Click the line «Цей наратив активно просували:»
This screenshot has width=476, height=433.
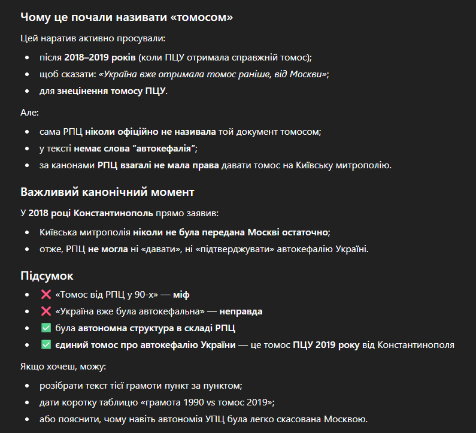coord(93,39)
